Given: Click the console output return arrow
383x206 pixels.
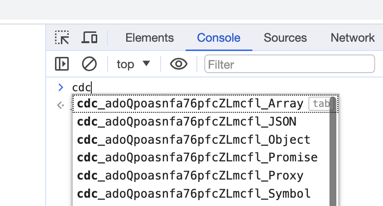Looking at the screenshot, I should (x=60, y=104).
